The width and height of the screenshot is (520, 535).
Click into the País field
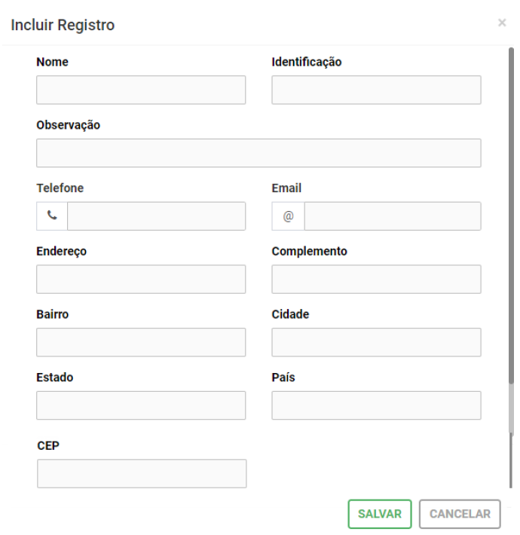[x=376, y=405]
